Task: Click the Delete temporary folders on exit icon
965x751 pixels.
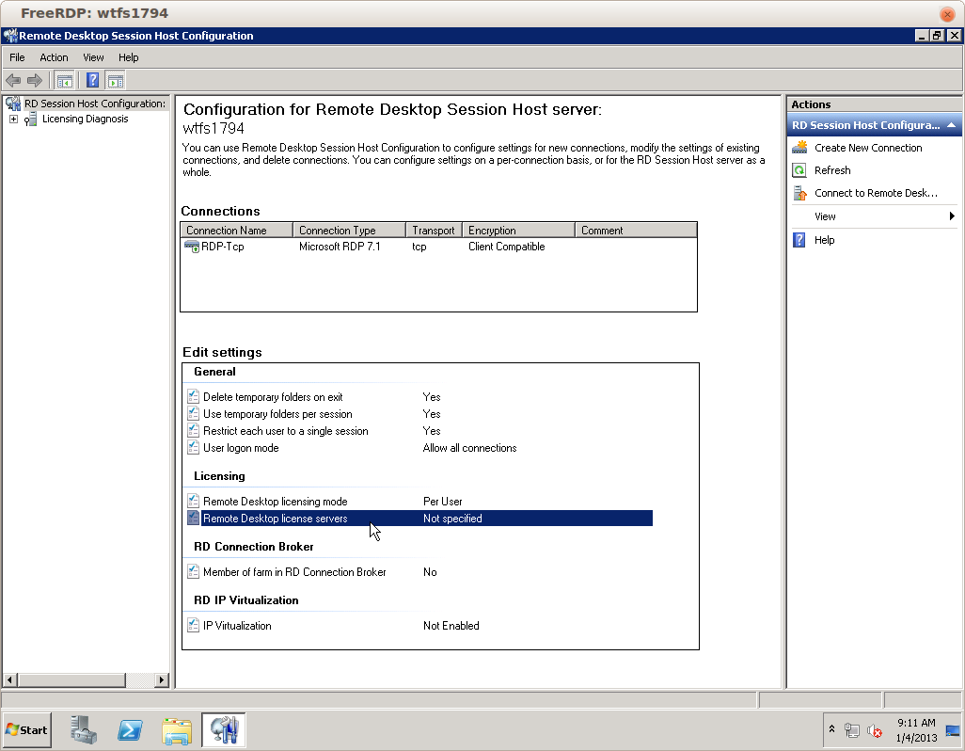Action: click(x=193, y=396)
